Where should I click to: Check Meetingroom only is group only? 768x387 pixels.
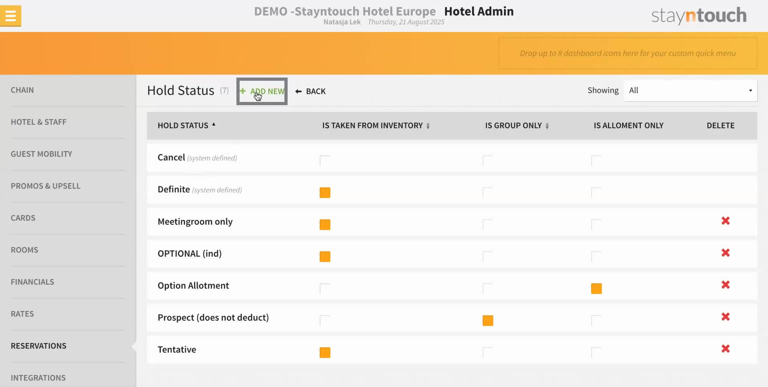[x=488, y=225]
